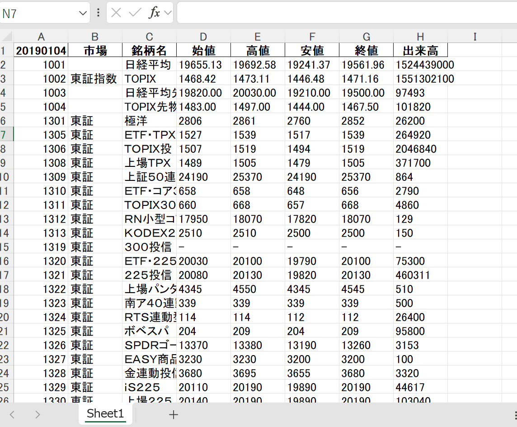Select column H header
517x427 pixels.
(x=420, y=37)
